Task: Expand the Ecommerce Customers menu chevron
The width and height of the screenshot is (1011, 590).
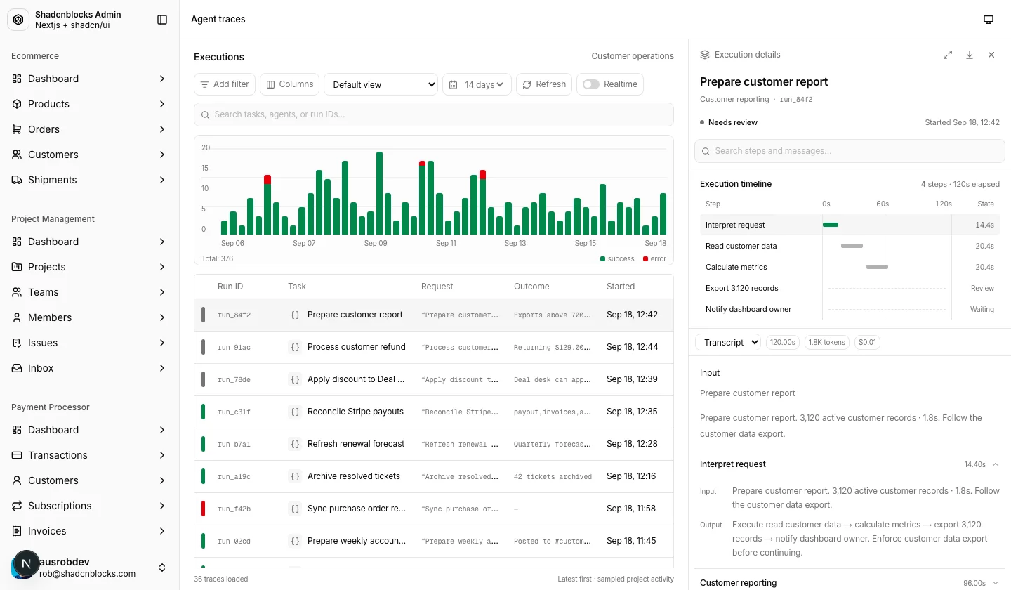Action: coord(162,155)
